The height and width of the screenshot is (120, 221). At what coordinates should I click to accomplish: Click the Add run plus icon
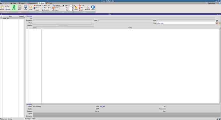30,7
